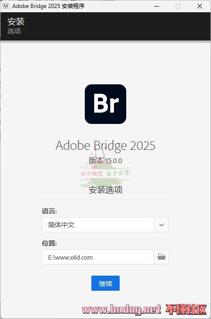This screenshot has width=211, height=319.
Task: Minimize the Adobe Bridge installer window
Action: (x=157, y=6)
